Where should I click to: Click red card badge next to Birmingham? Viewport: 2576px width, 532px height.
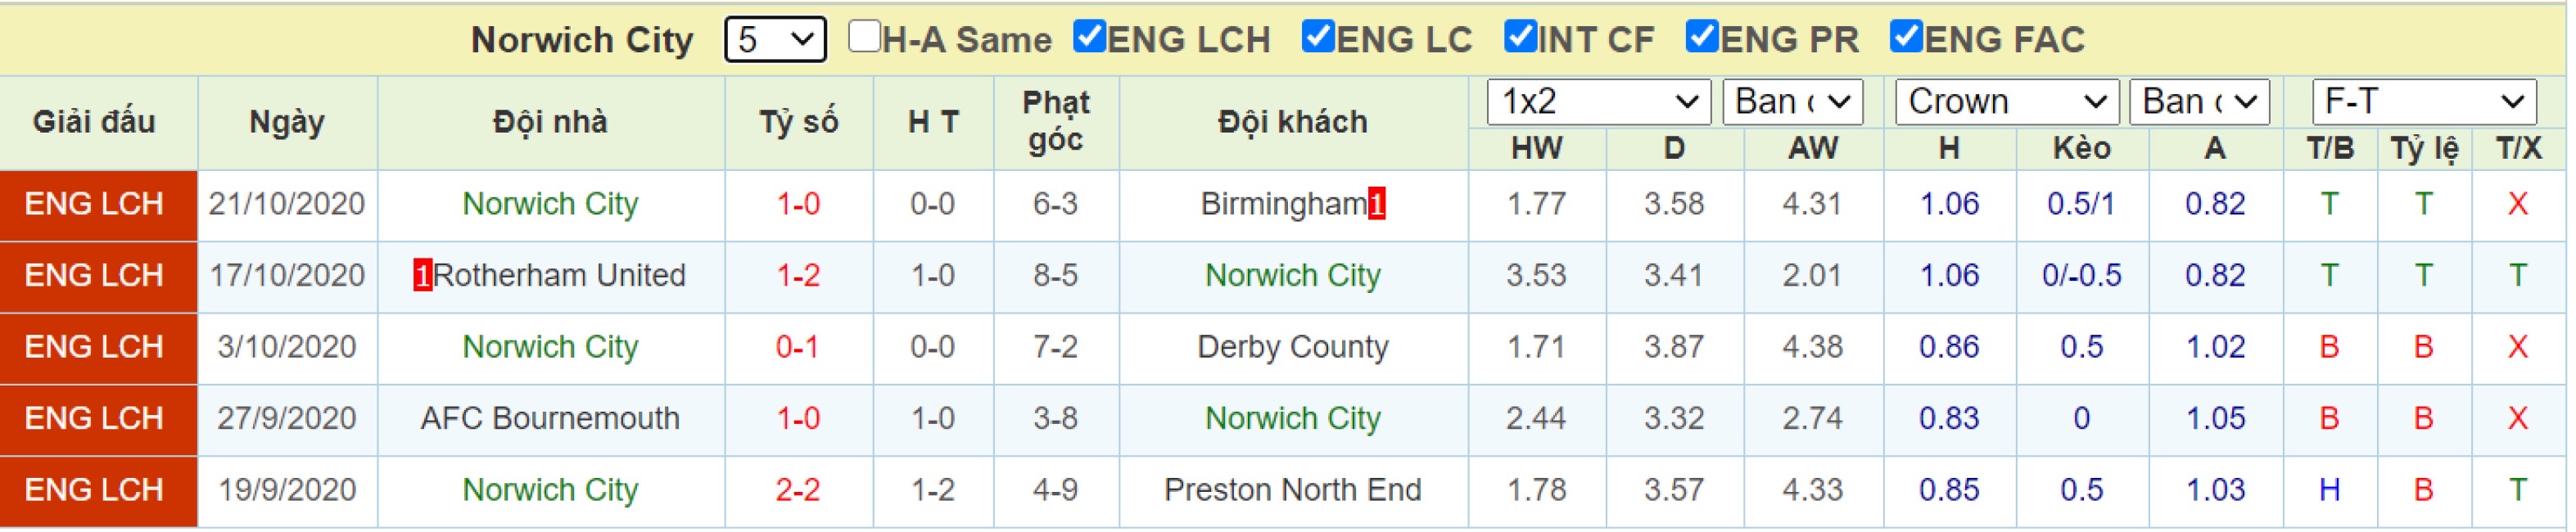coord(1379,204)
